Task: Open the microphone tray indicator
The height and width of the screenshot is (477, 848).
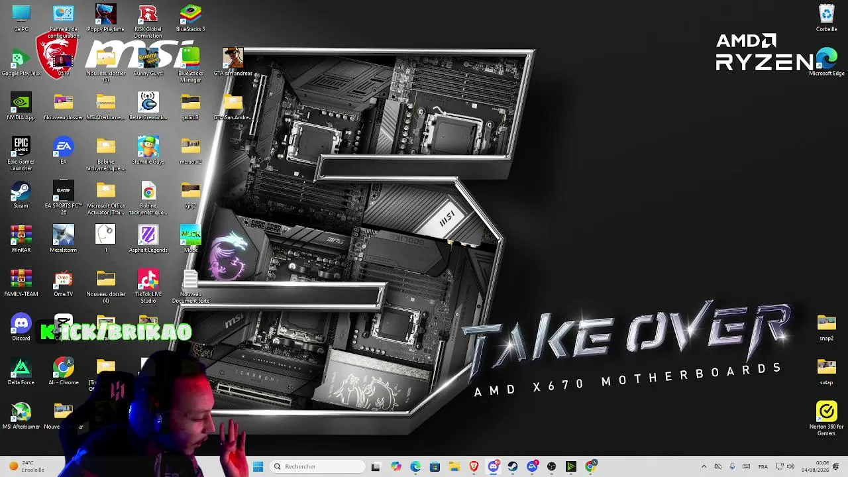Action: point(732,466)
